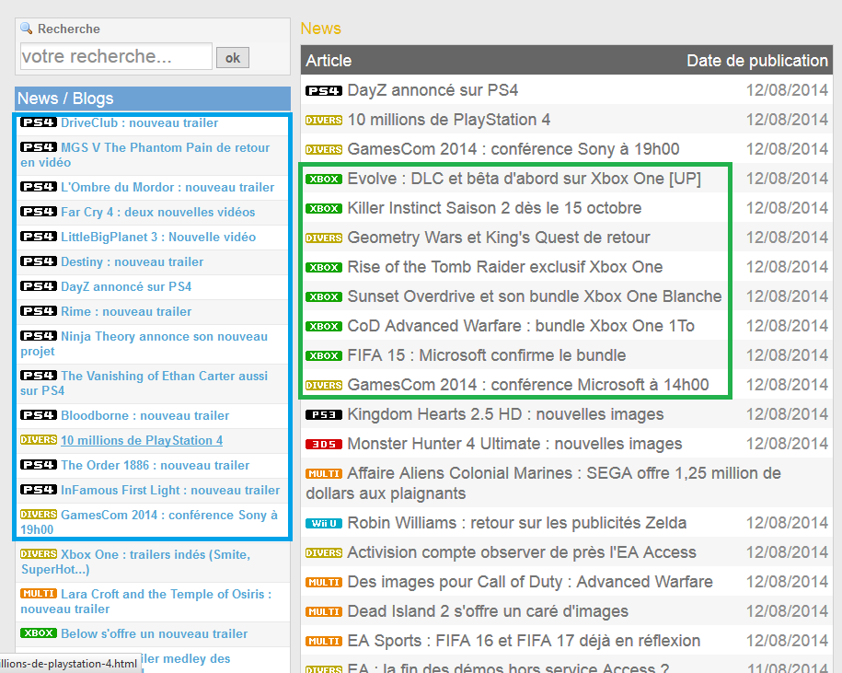Click the DIVERS badge beside sidebar 10 millions de PlayStation 4
The image size is (842, 673).
[x=38, y=440]
